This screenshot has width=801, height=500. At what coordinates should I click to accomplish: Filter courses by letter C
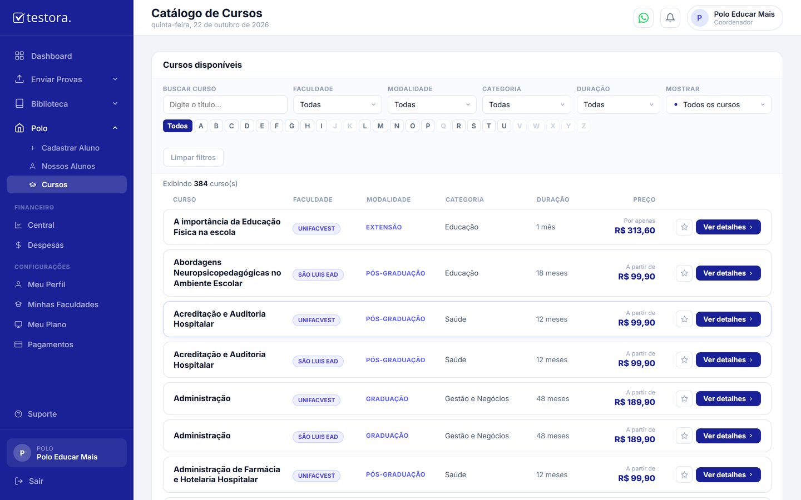(231, 126)
